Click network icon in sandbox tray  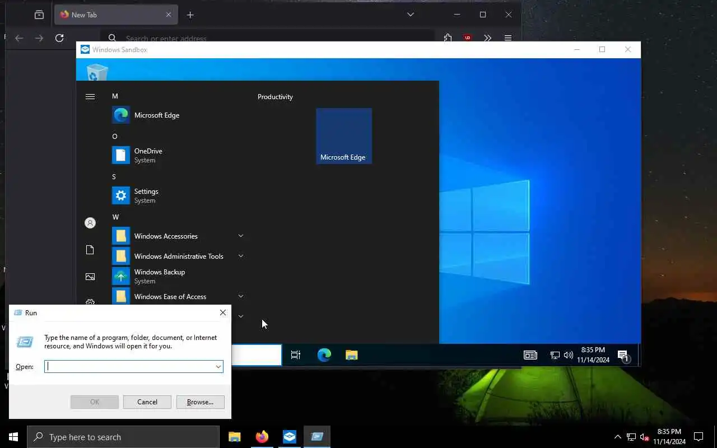[555, 355]
